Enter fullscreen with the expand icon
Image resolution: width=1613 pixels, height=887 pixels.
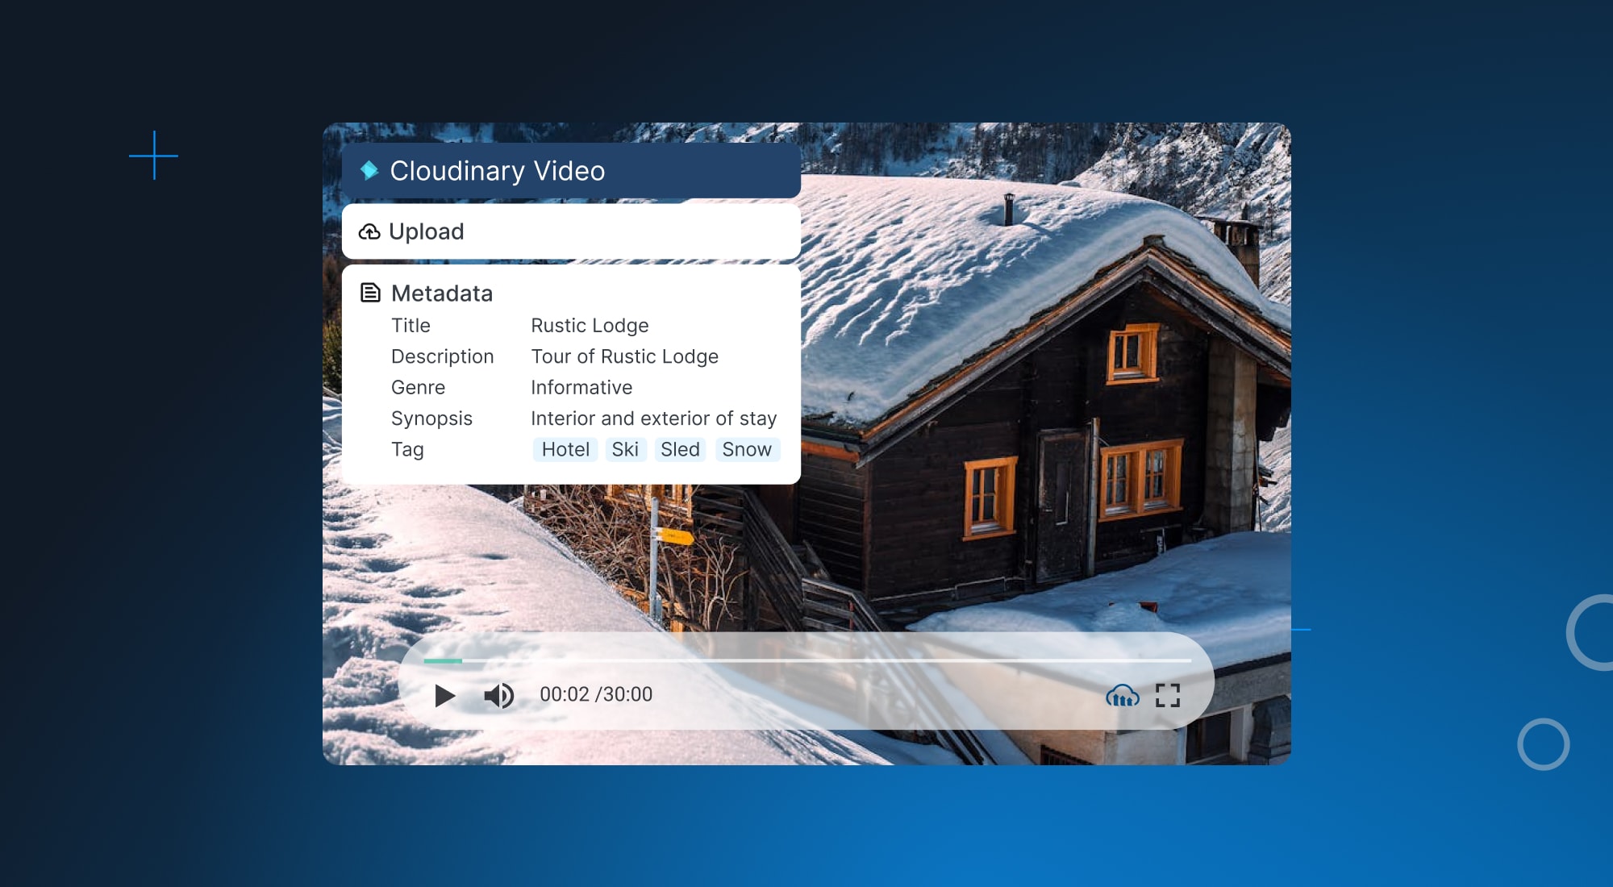(x=1168, y=695)
